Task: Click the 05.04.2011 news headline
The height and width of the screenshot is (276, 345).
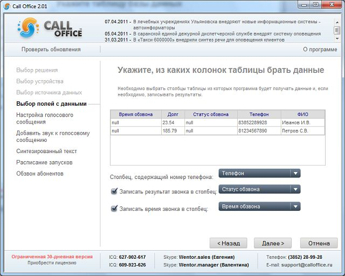Action: (x=227, y=34)
